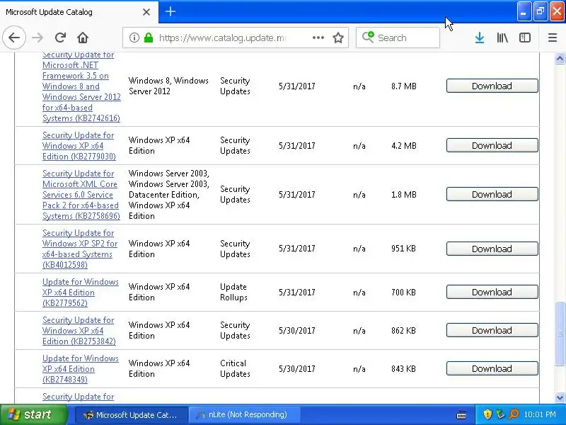Open Security Update KB4012598 link
566x425 pixels.
pos(80,249)
